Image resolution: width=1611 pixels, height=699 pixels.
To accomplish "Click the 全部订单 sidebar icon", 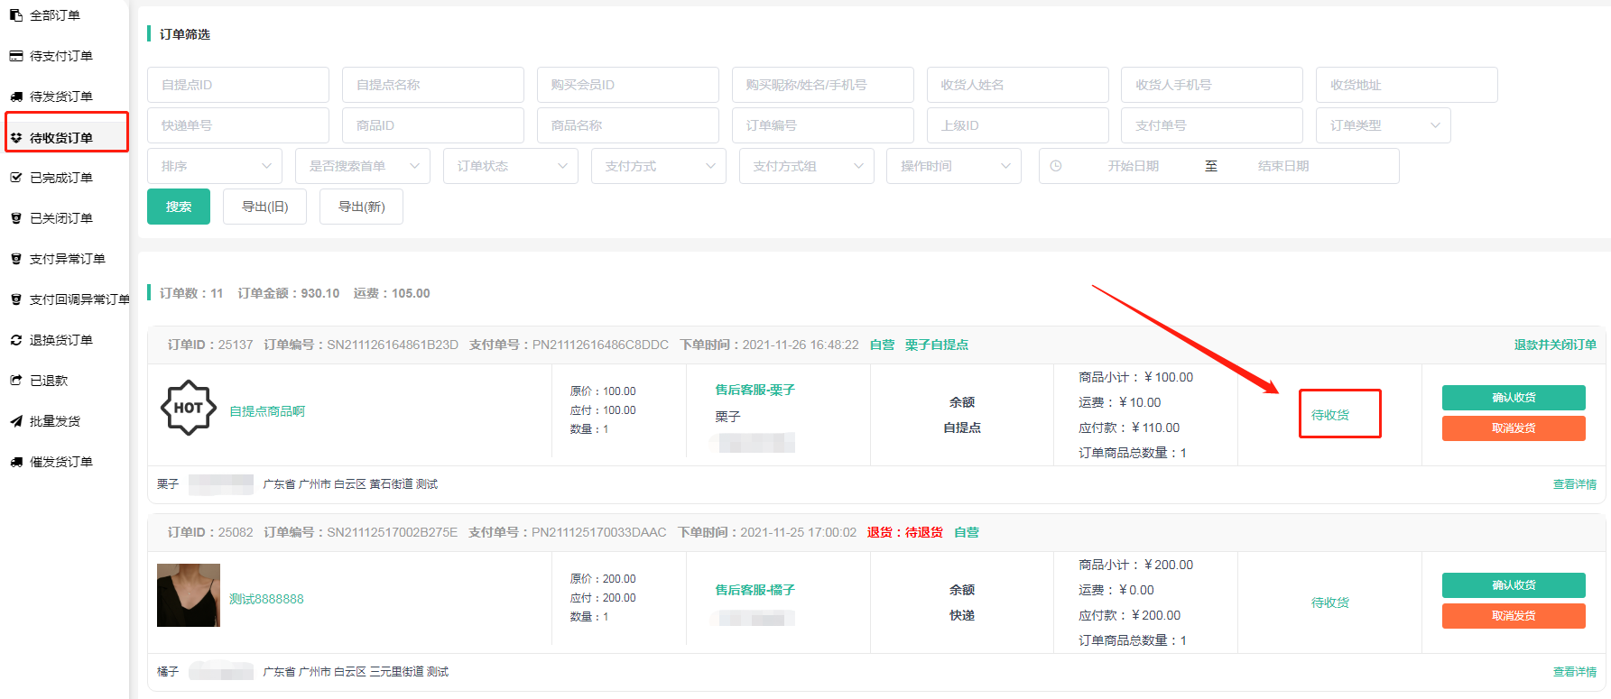I will (x=16, y=15).
